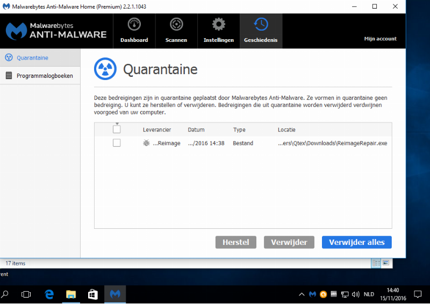Viewport: 430px width, 304px height.
Task: Click the Malwarebytes Anti-Malware logo
Action: point(56,31)
